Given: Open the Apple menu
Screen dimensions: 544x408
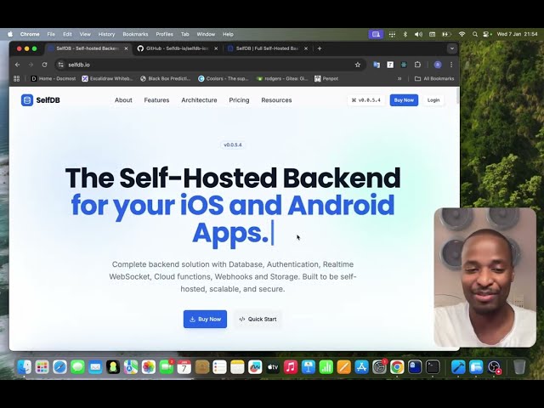Looking at the screenshot, I should coord(10,34).
